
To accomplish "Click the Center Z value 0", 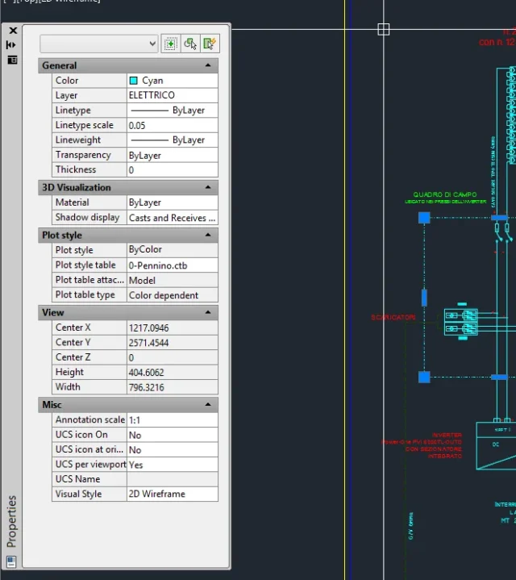I will click(x=173, y=357).
